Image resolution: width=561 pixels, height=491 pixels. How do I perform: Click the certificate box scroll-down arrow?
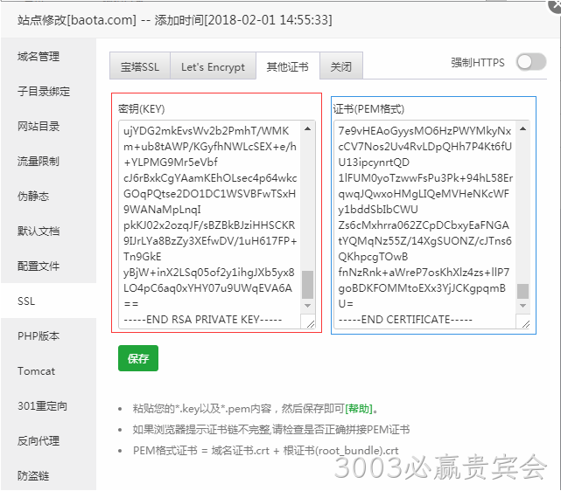pyautogui.click(x=523, y=306)
